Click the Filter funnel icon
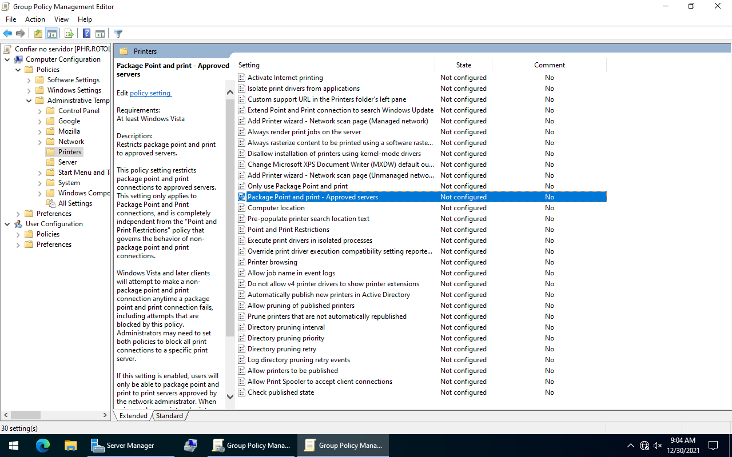 click(x=118, y=34)
